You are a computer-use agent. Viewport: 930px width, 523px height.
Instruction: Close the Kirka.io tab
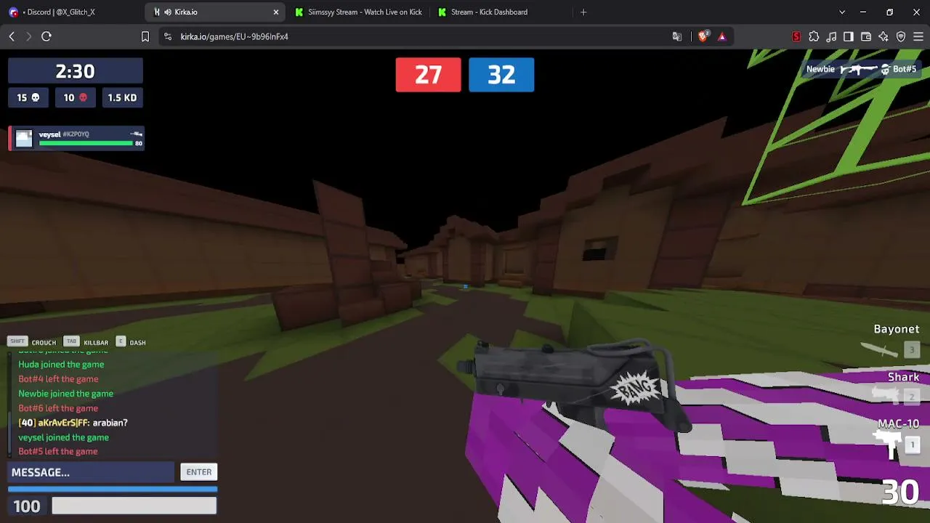click(x=276, y=12)
